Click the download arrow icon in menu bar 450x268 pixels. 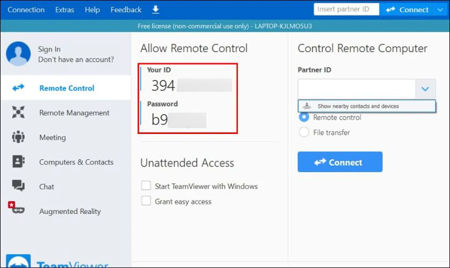pos(156,10)
